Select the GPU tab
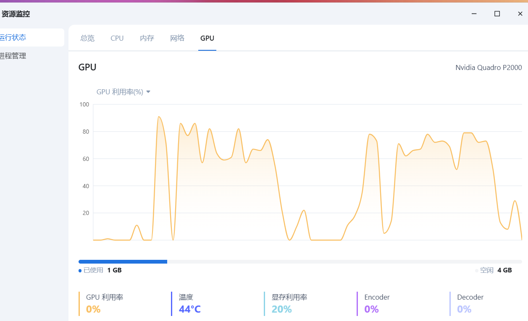The width and height of the screenshot is (528, 321). coord(207,38)
